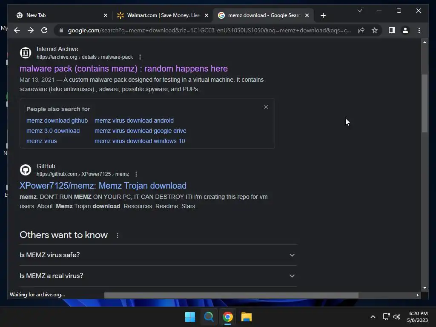Open the tab search chevron
Screen dimensions: 436x327
coord(359,11)
